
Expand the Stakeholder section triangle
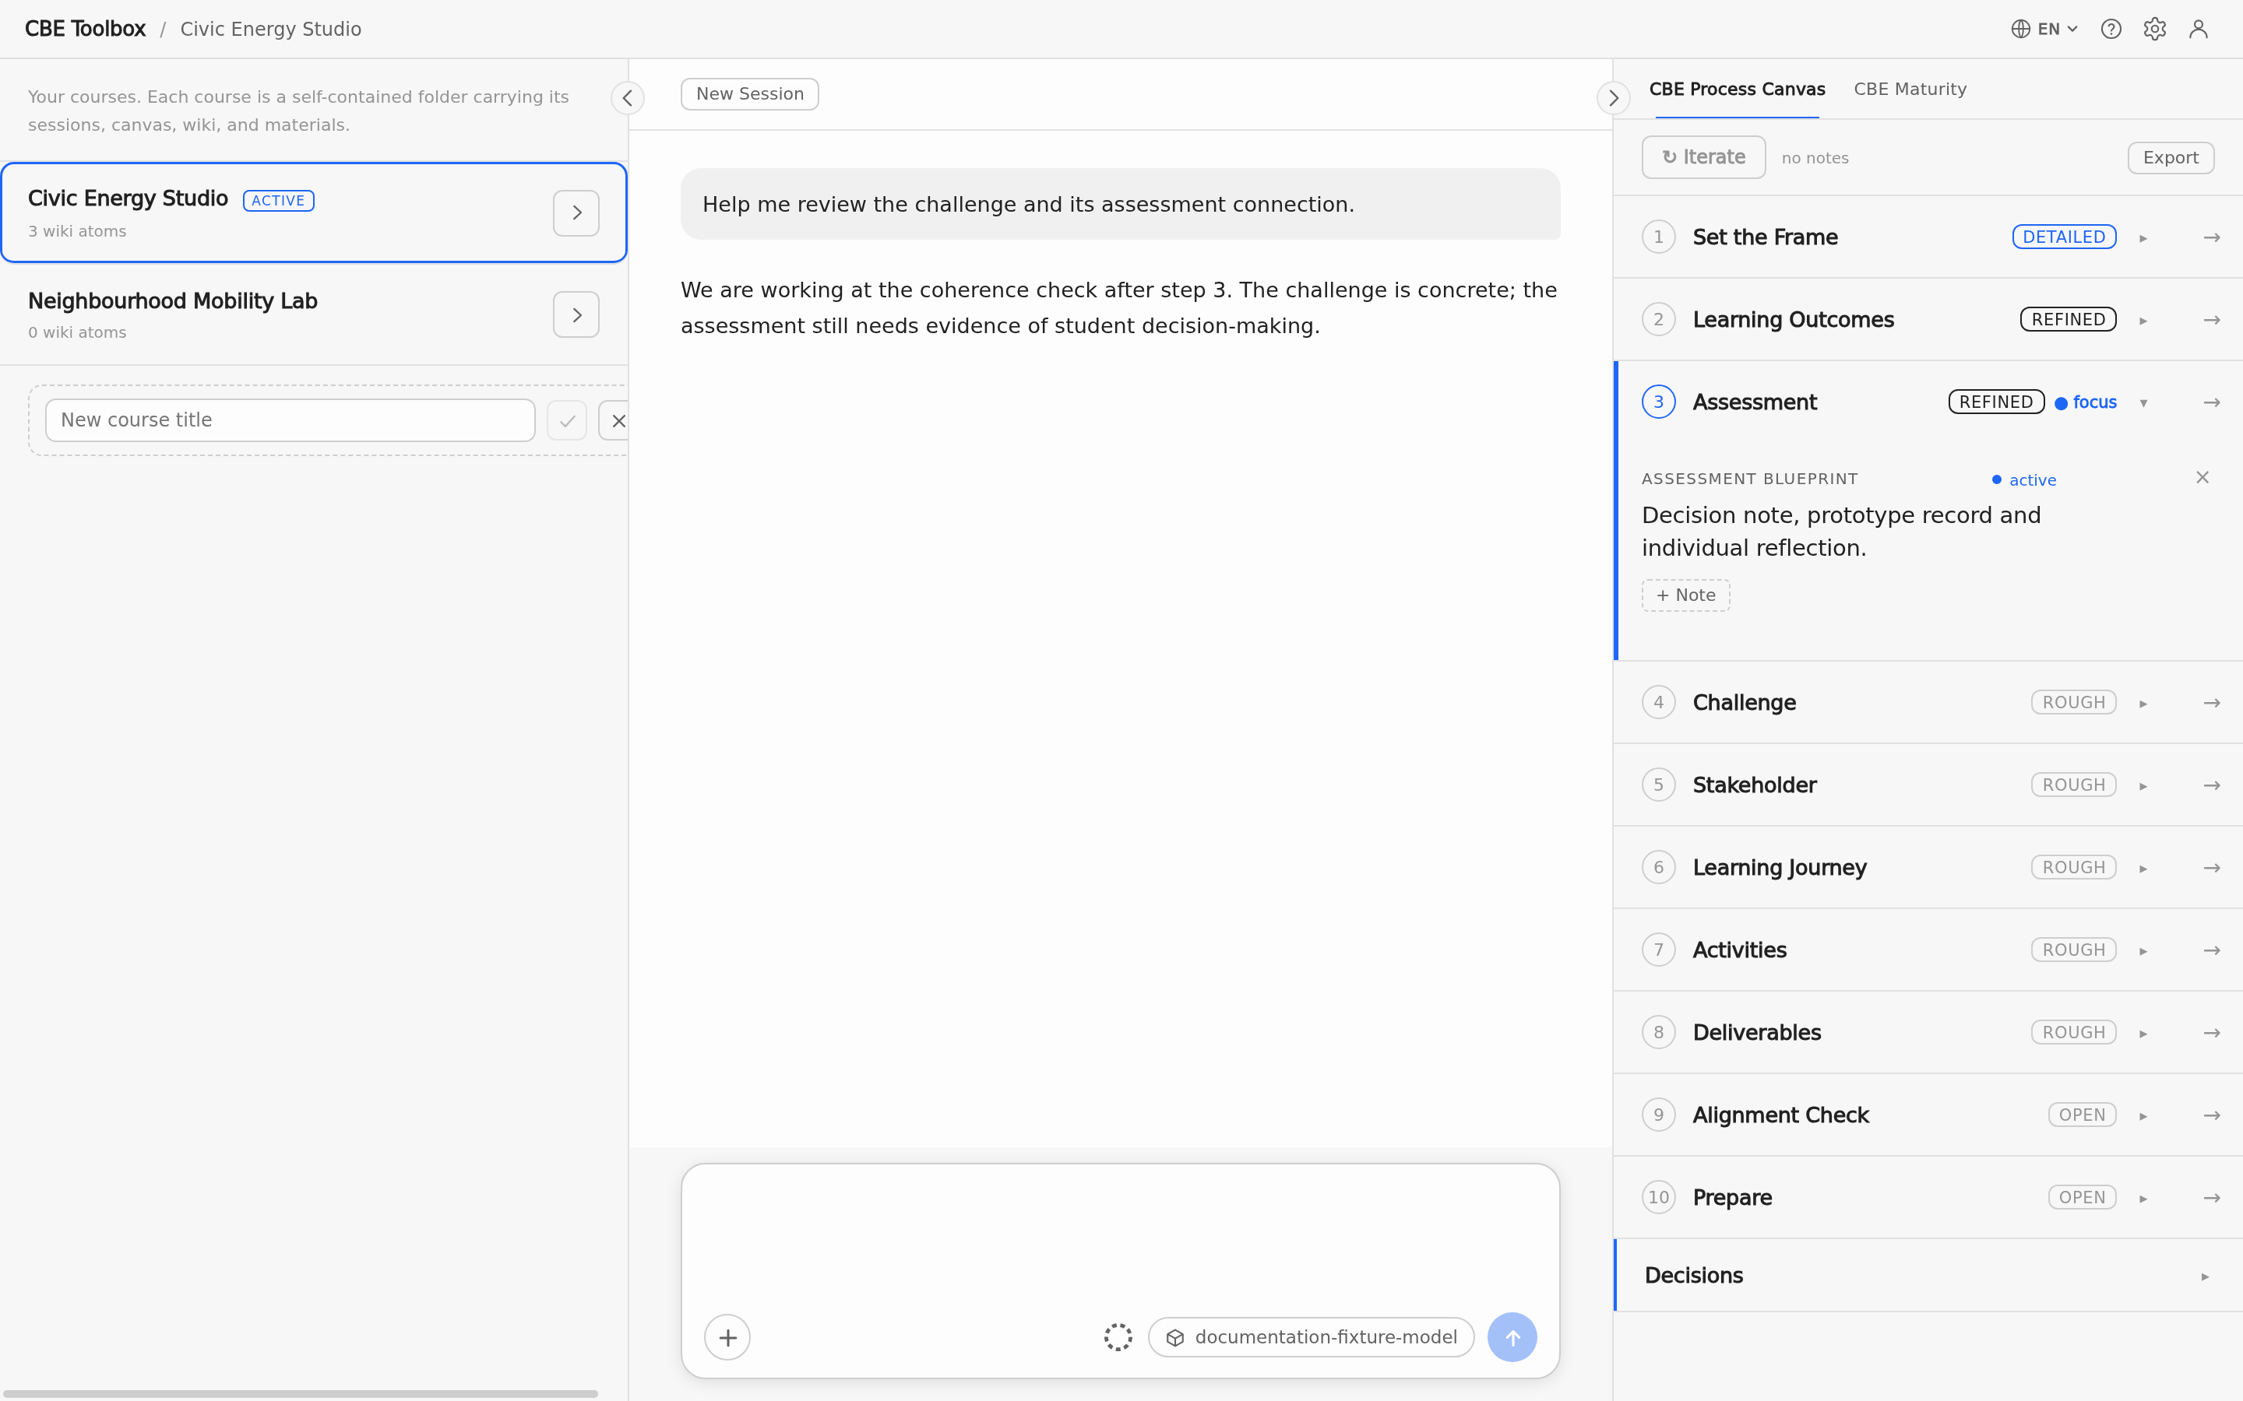point(2143,786)
